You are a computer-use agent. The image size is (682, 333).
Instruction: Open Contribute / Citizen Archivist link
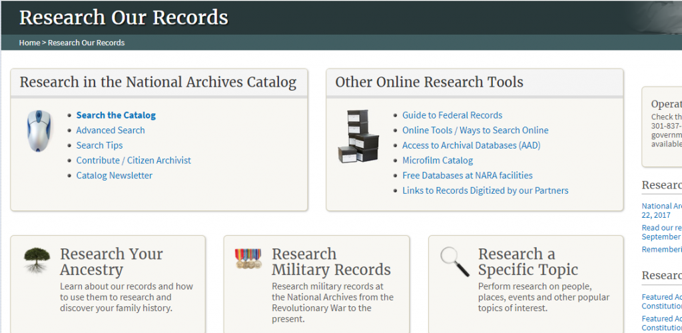[133, 161]
